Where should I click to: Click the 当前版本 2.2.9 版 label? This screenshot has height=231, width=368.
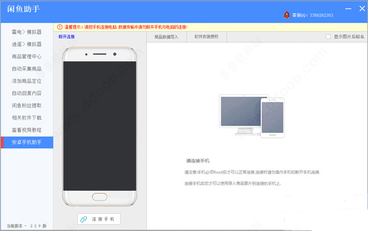26,226
